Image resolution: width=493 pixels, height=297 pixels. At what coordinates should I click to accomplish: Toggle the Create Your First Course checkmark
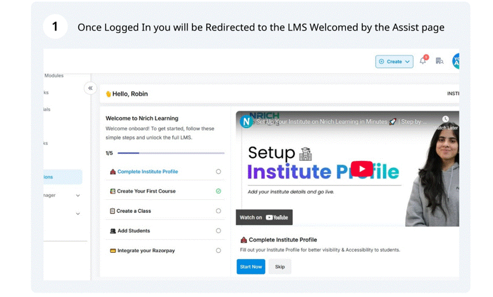pyautogui.click(x=218, y=191)
